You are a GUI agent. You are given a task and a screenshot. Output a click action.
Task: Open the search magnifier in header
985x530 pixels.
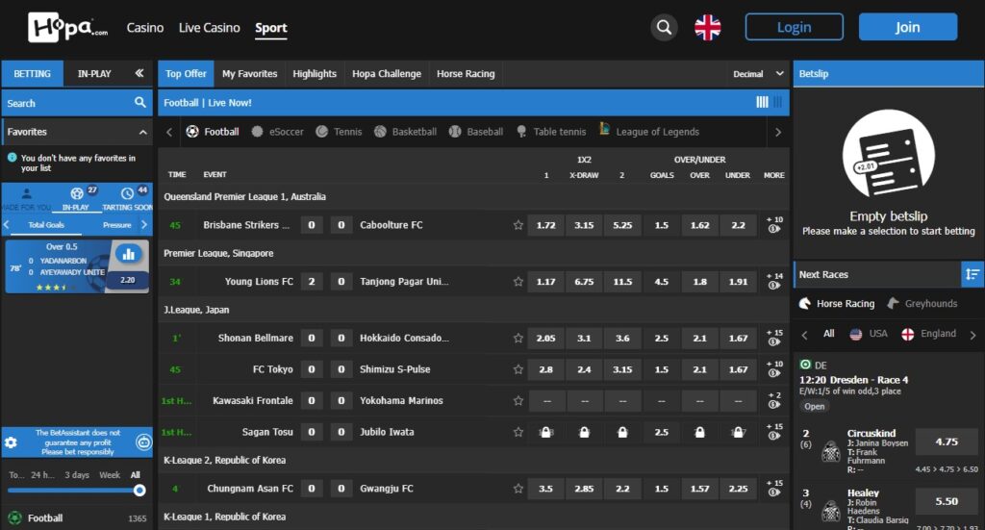(x=664, y=27)
